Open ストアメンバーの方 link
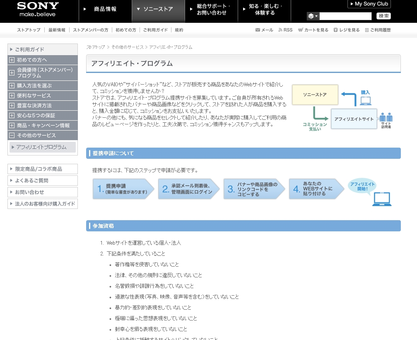The image size is (417, 340). click(x=91, y=30)
